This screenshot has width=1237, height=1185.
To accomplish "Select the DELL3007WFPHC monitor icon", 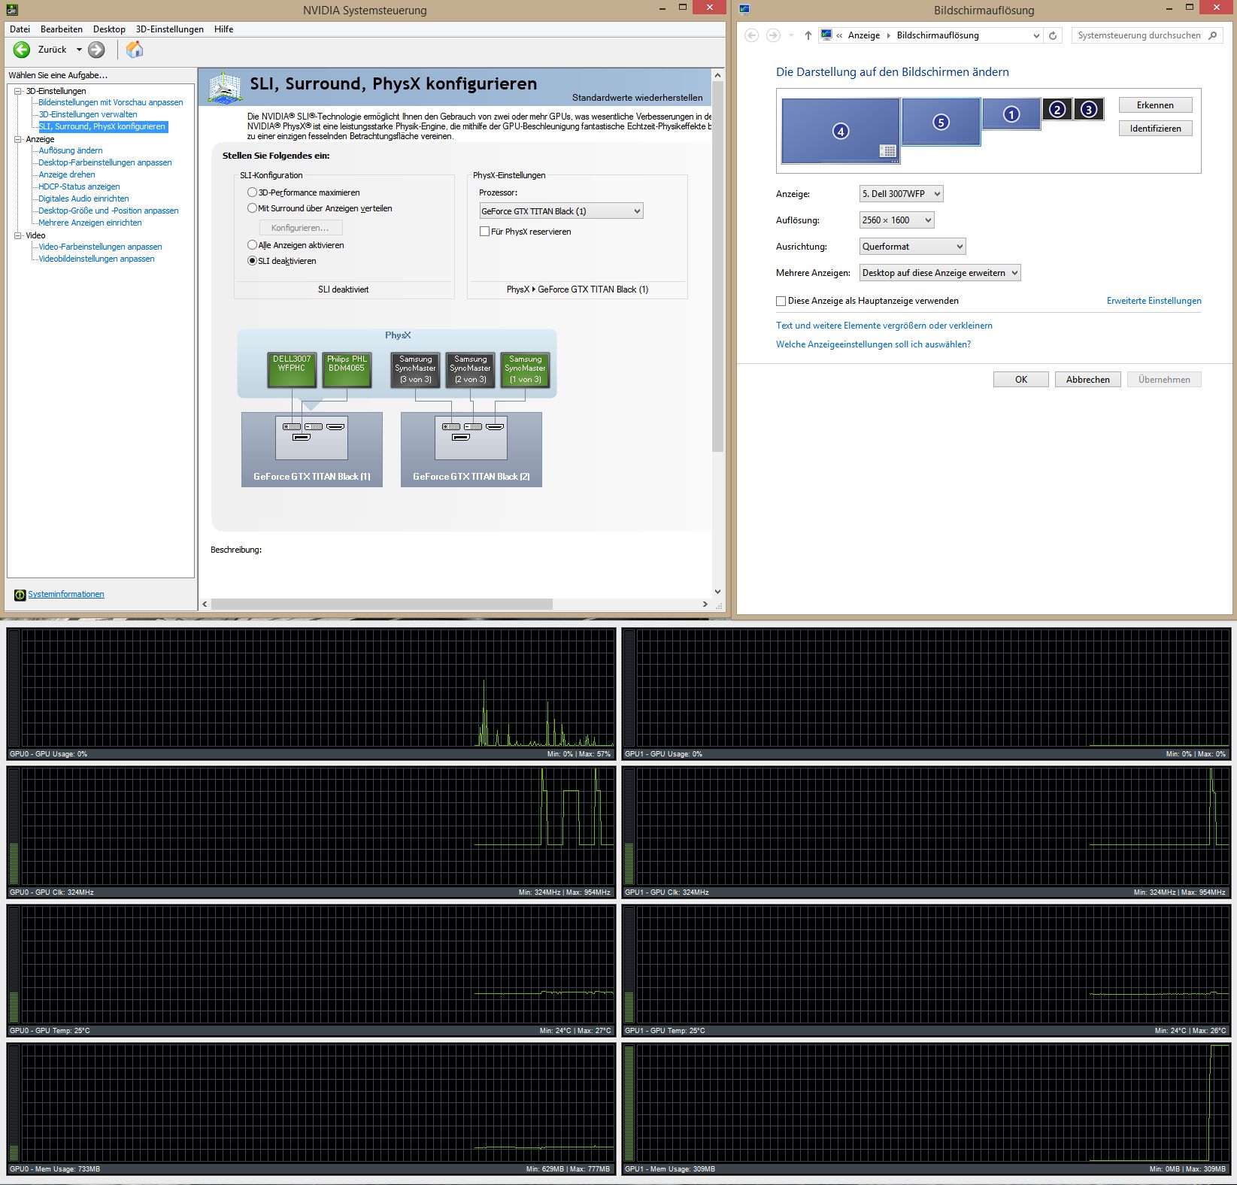I will 292,368.
